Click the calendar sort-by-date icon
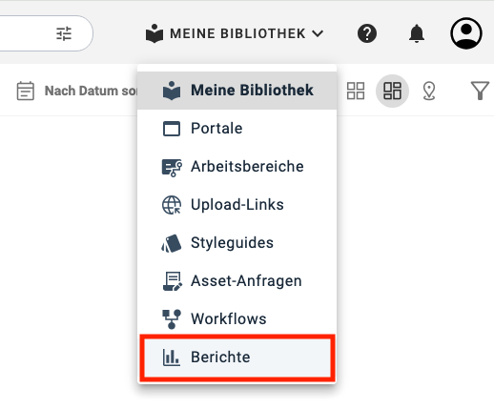Viewport: 494px width, 409px height. pyautogui.click(x=26, y=91)
